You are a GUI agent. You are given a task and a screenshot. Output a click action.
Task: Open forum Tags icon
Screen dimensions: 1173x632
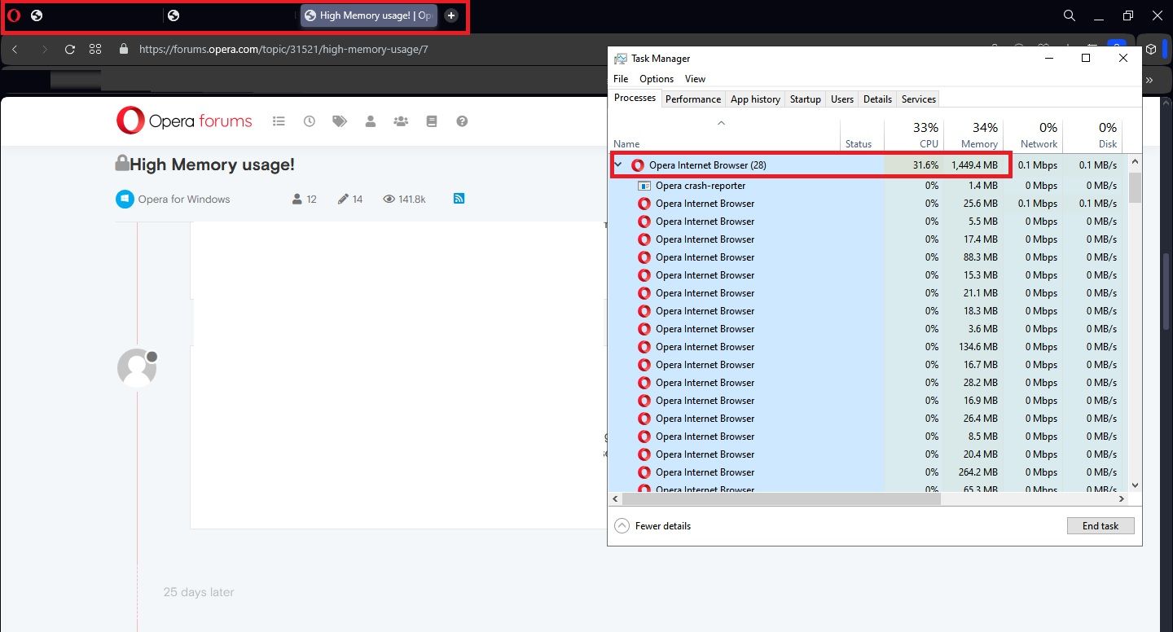(340, 121)
